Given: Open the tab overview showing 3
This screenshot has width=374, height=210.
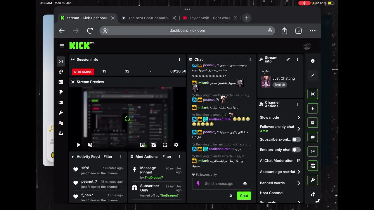Looking at the screenshot, I should coord(298,31).
